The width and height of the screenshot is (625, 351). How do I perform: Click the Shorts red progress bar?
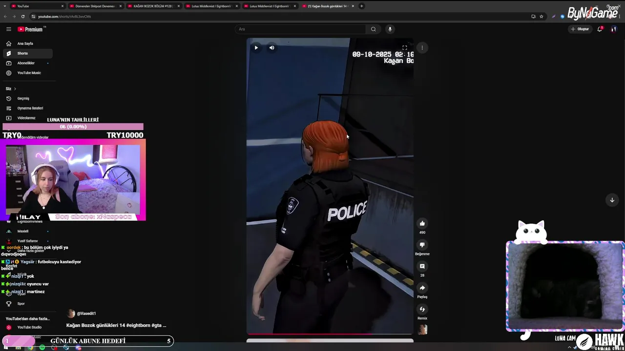pyautogui.click(x=330, y=334)
